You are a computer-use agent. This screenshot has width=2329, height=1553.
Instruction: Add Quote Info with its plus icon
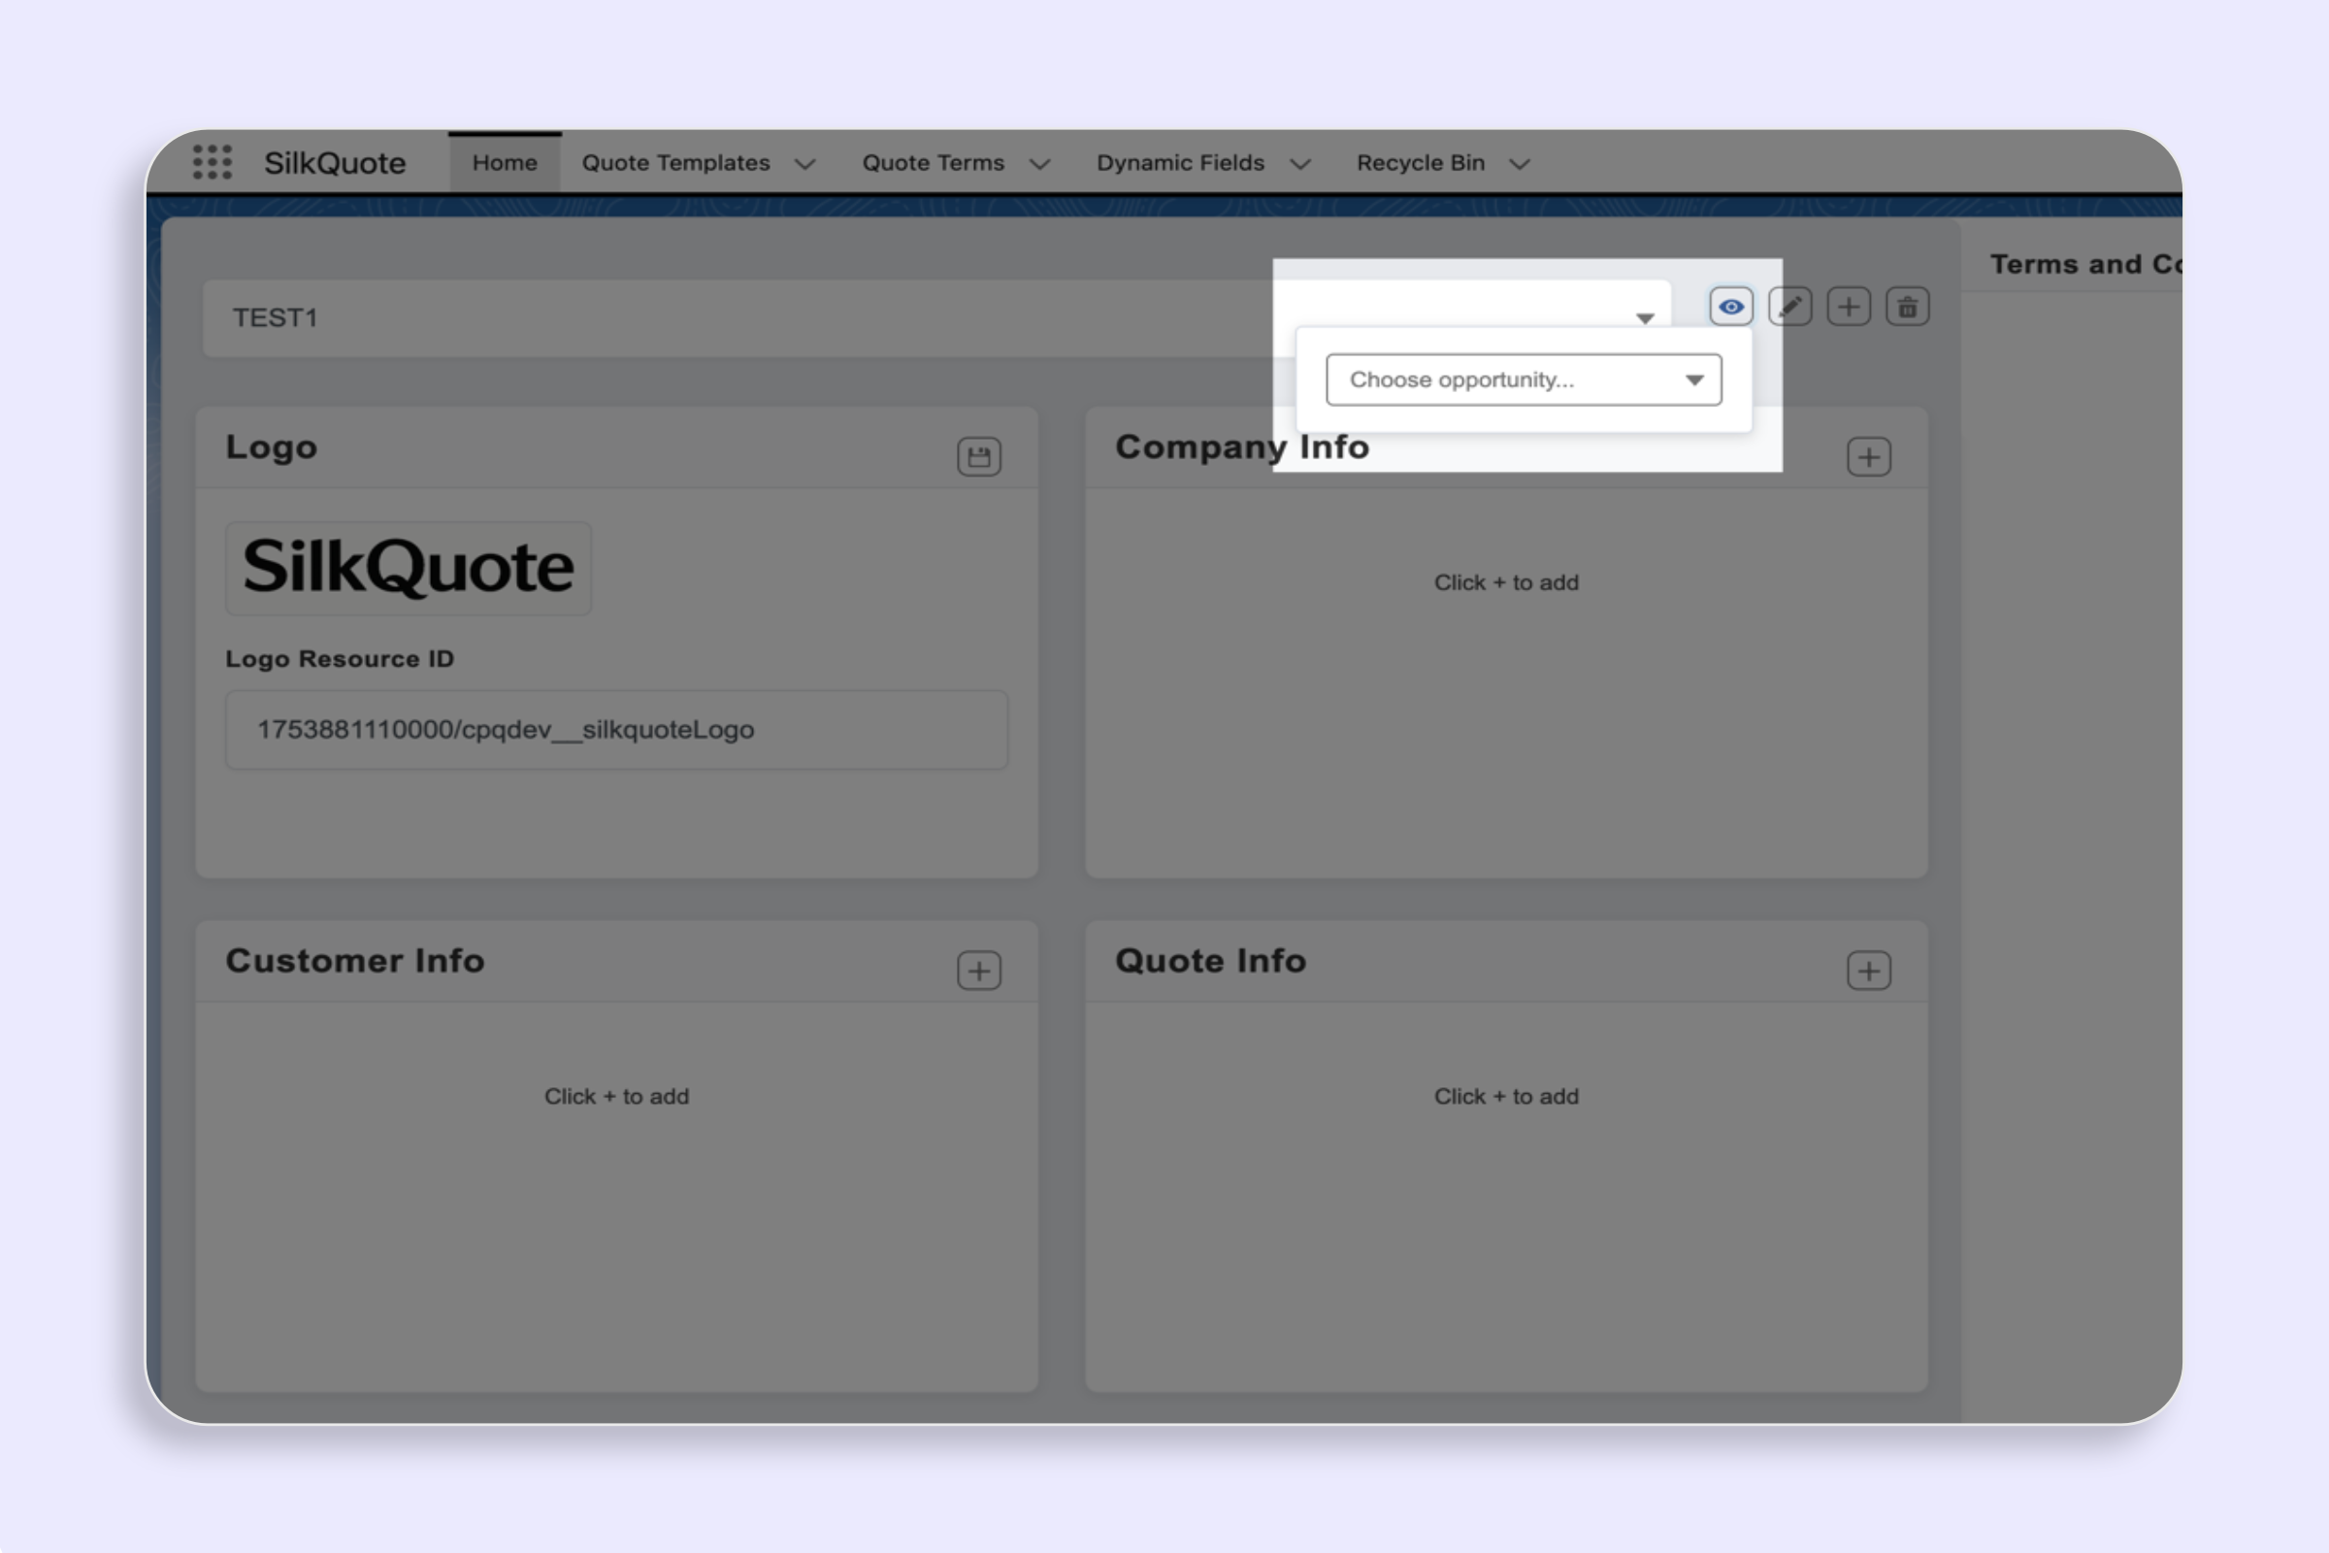(1869, 969)
